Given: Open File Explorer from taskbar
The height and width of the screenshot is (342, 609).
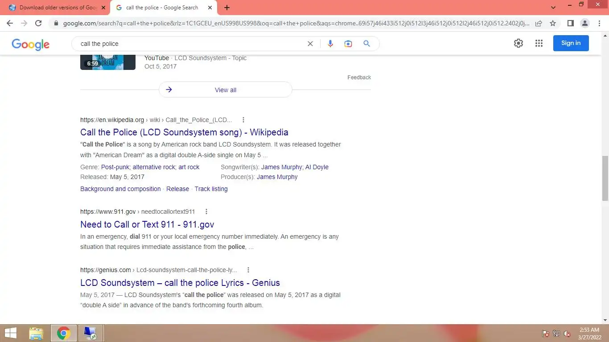Looking at the screenshot, I should (36, 333).
